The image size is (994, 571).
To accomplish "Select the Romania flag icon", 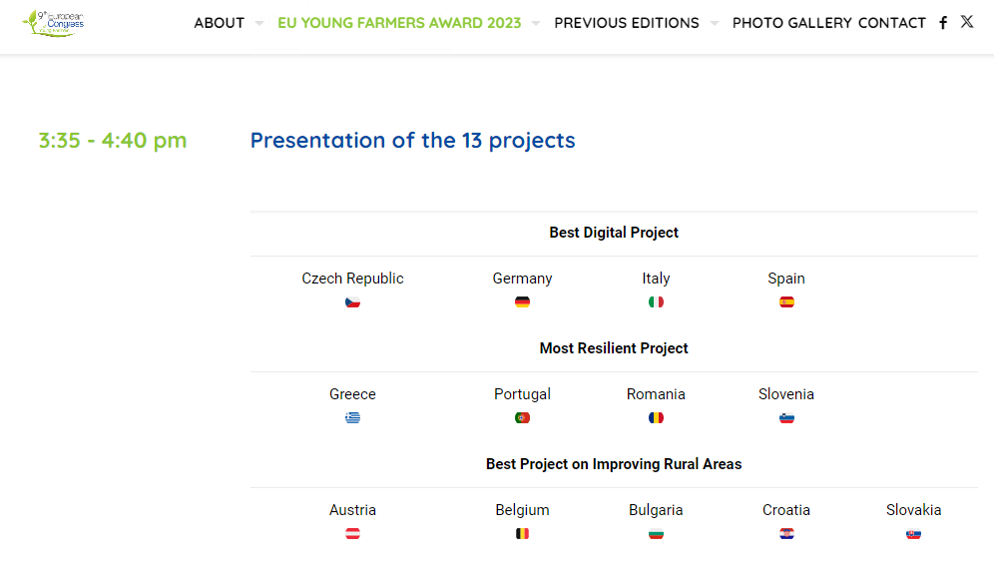I will tap(656, 417).
